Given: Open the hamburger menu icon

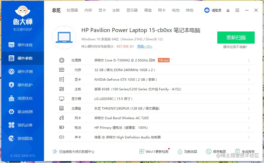Looking at the screenshot, I should (x=237, y=10).
